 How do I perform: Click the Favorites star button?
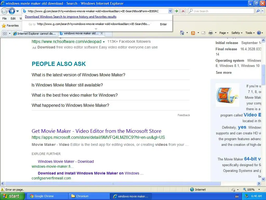tap(10, 26)
